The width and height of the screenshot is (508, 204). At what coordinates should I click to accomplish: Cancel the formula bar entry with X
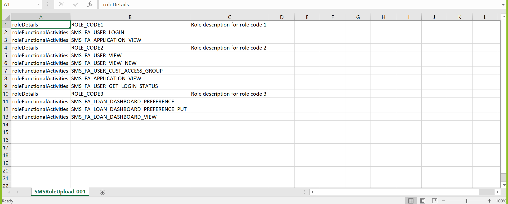61,4
